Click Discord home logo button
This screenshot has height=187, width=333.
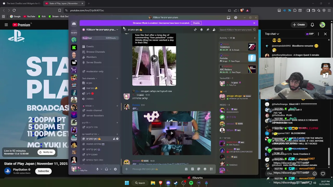point(74,24)
